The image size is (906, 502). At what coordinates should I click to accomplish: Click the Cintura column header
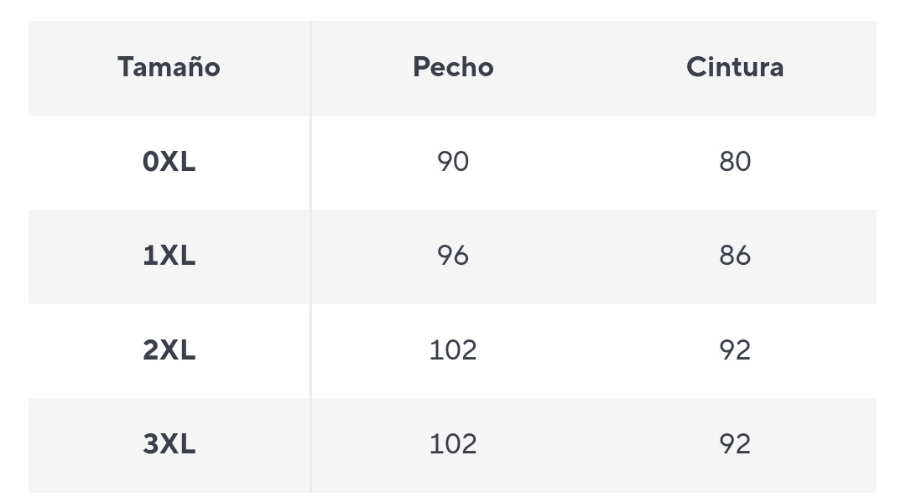click(735, 67)
